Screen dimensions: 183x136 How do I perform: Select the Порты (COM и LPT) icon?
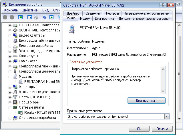[15, 97]
